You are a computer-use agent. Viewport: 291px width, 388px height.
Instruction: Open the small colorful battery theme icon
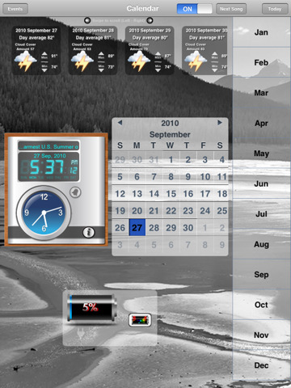pyautogui.click(x=140, y=320)
